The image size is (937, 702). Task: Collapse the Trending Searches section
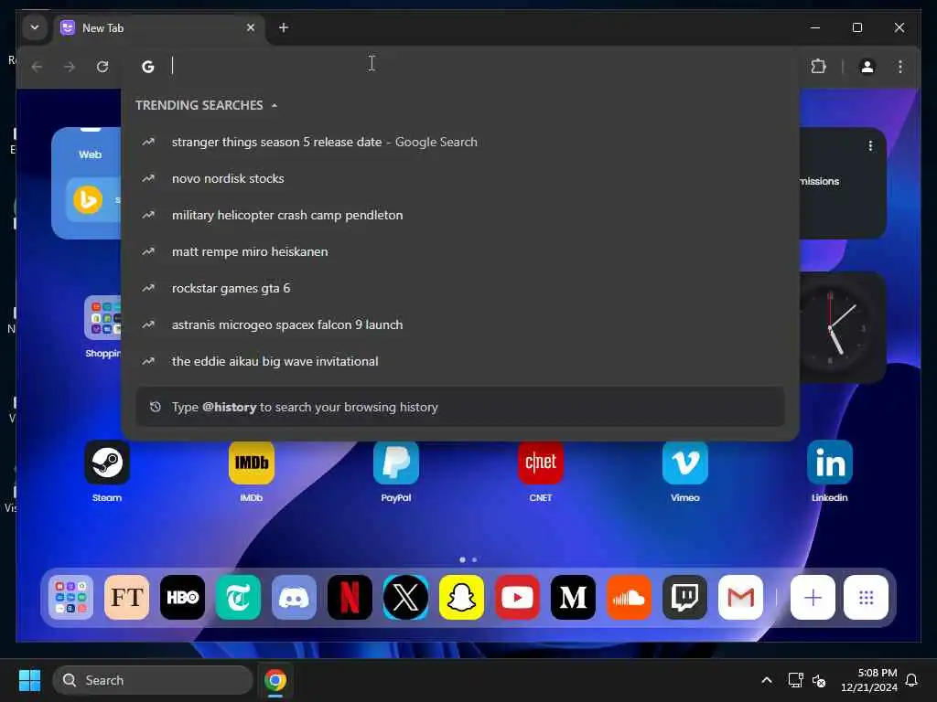[x=275, y=106]
